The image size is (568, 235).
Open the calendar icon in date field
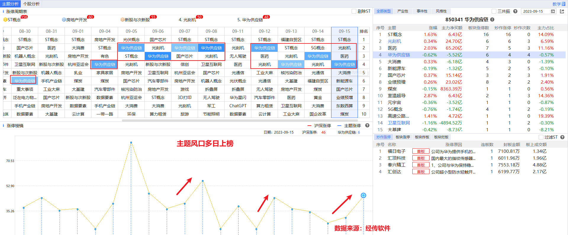[553, 11]
